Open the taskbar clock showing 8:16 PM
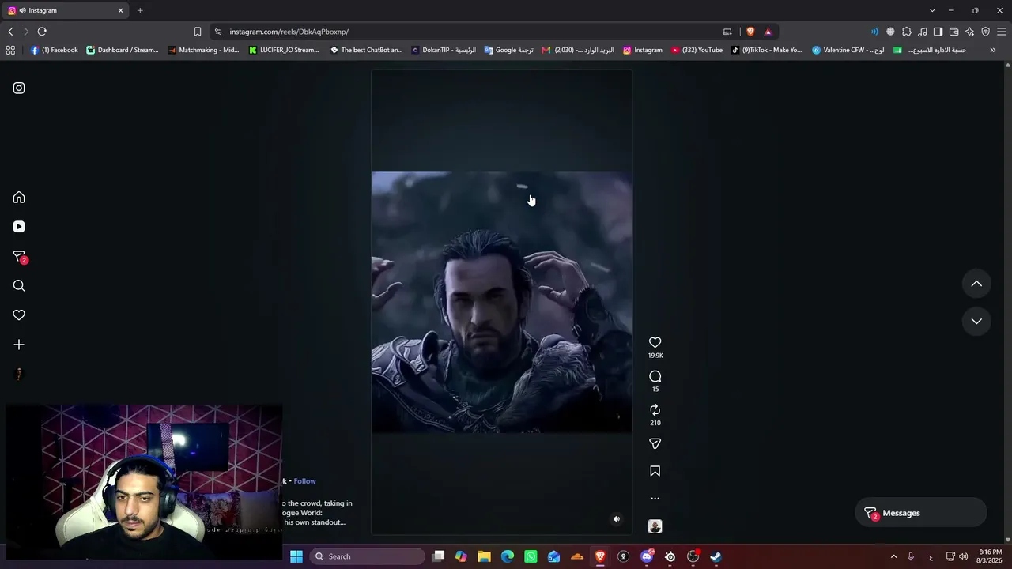The width and height of the screenshot is (1012, 569). point(990,556)
